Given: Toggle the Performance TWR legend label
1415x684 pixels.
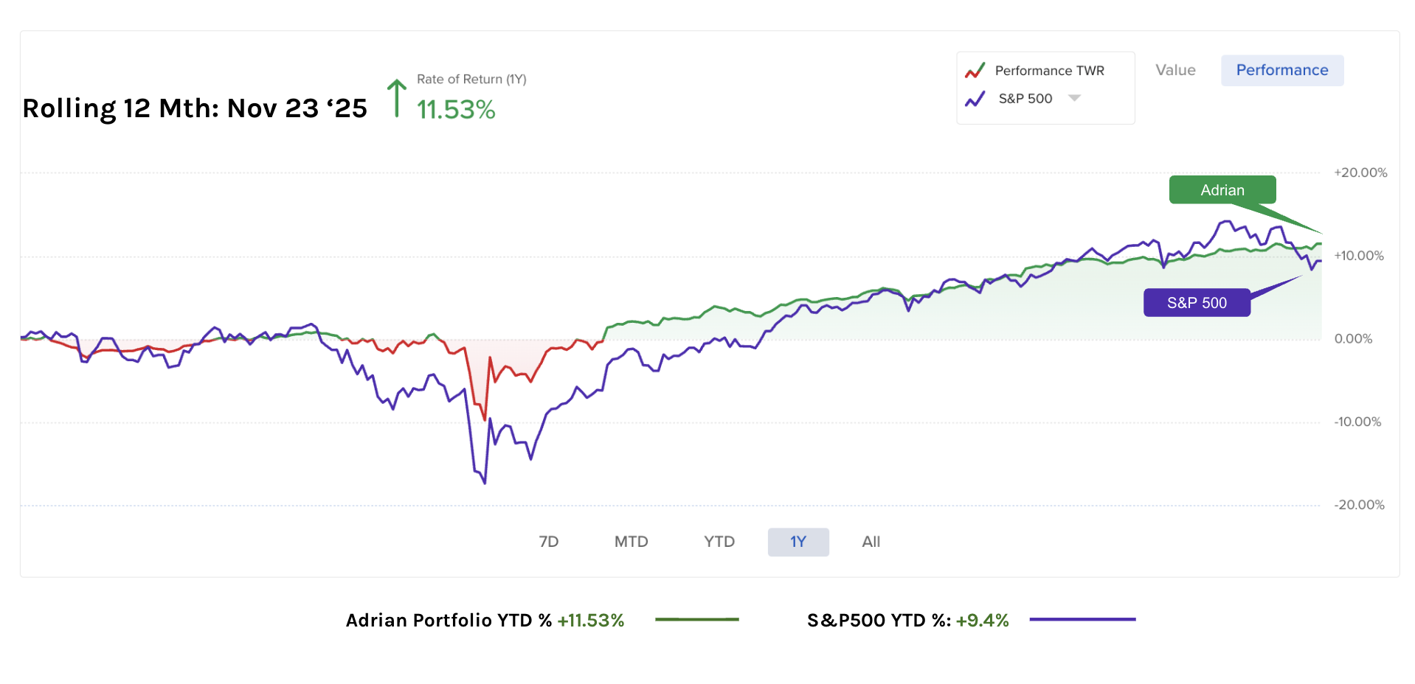Looking at the screenshot, I should [x=1049, y=71].
